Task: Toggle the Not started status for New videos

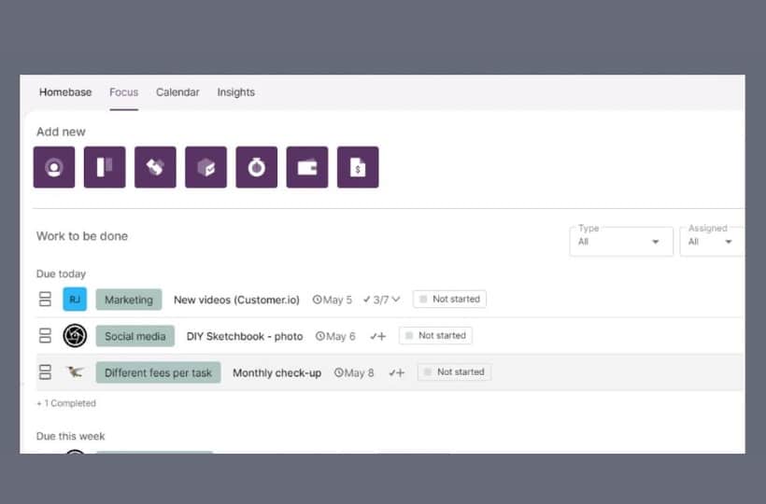Action: [449, 300]
